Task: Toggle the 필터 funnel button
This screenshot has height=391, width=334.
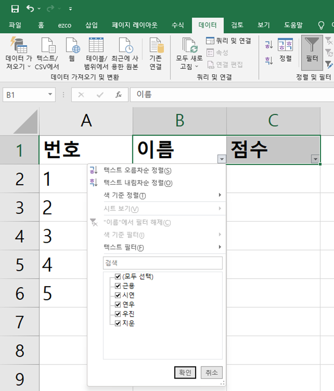Action: pyautogui.click(x=312, y=52)
